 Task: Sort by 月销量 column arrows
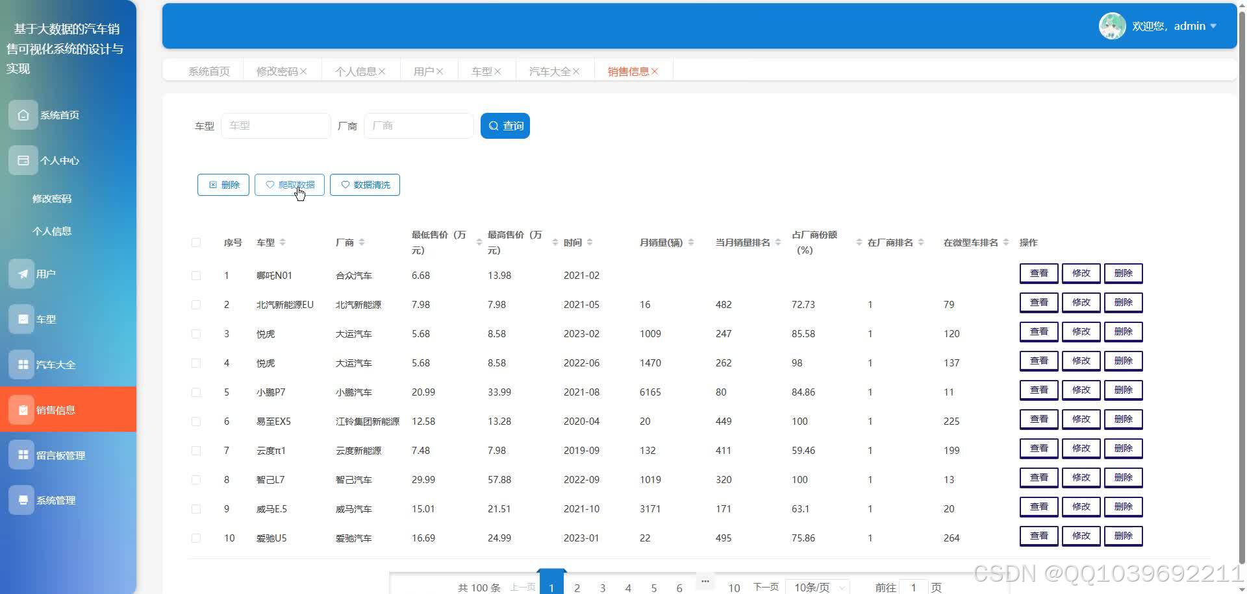point(691,243)
